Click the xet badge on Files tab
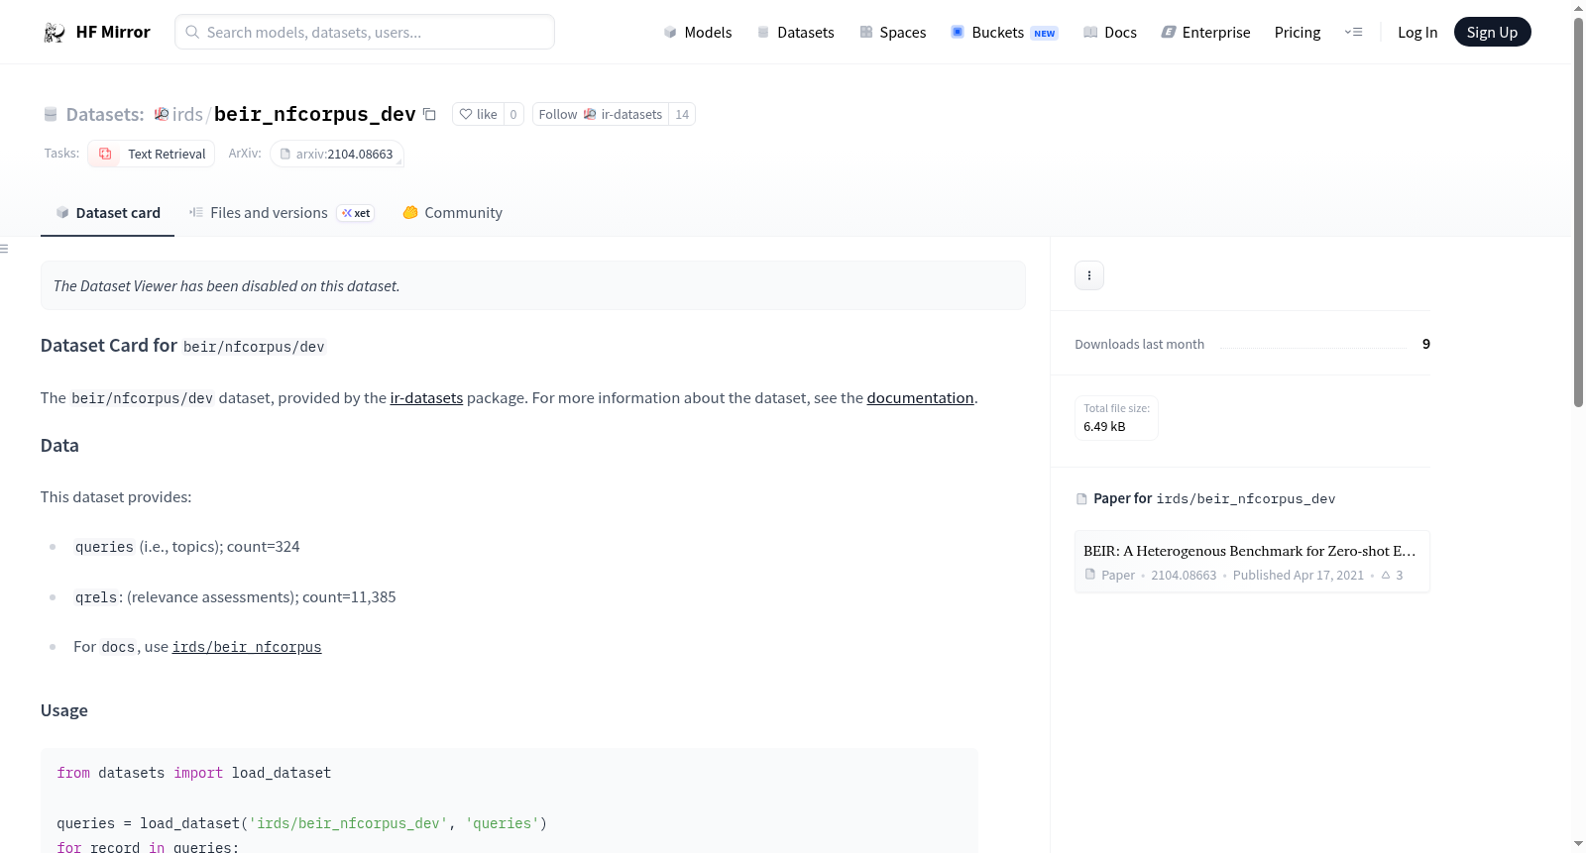1586x853 pixels. (356, 213)
